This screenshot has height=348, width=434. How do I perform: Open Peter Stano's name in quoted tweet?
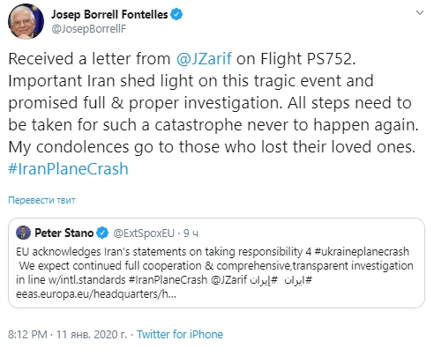click(x=64, y=233)
